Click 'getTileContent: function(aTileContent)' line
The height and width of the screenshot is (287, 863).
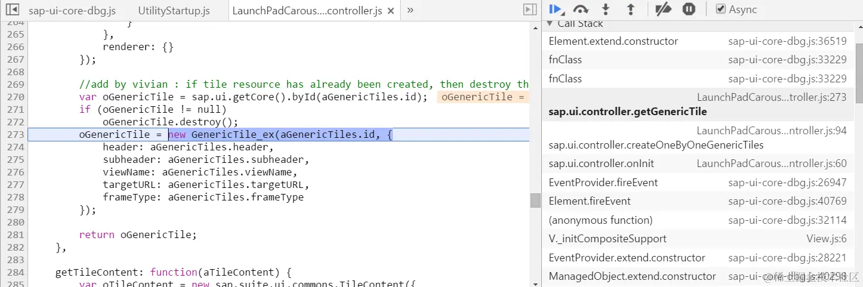point(173,272)
